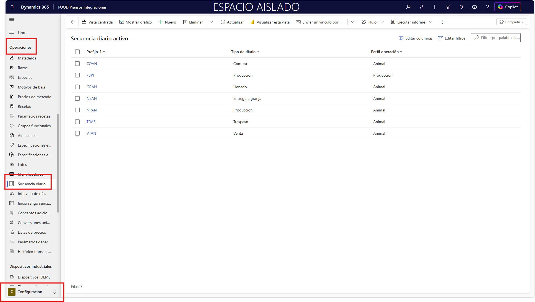Open Matadores in the sidebar
The image size is (535, 302).
27,58
